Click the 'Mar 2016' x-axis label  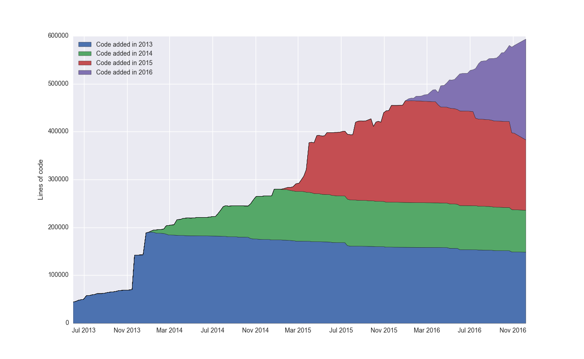(427, 330)
